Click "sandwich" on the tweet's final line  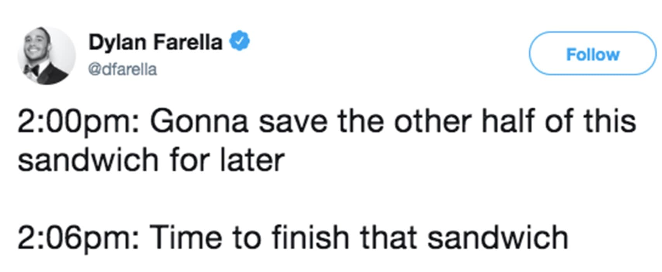(498, 237)
